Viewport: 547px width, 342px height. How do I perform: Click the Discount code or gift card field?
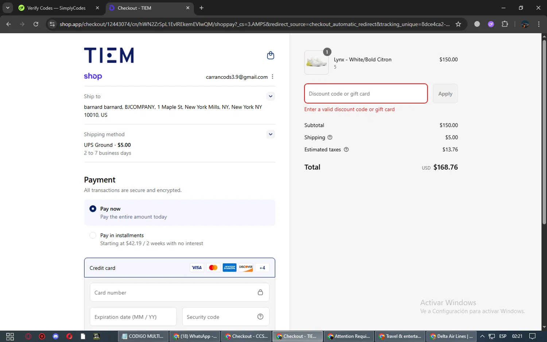pos(366,94)
